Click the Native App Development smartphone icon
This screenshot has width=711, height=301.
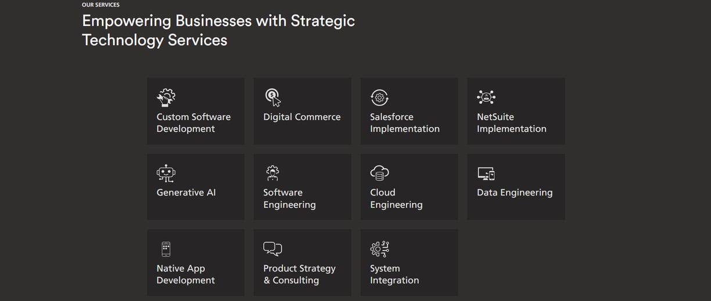(x=166, y=249)
